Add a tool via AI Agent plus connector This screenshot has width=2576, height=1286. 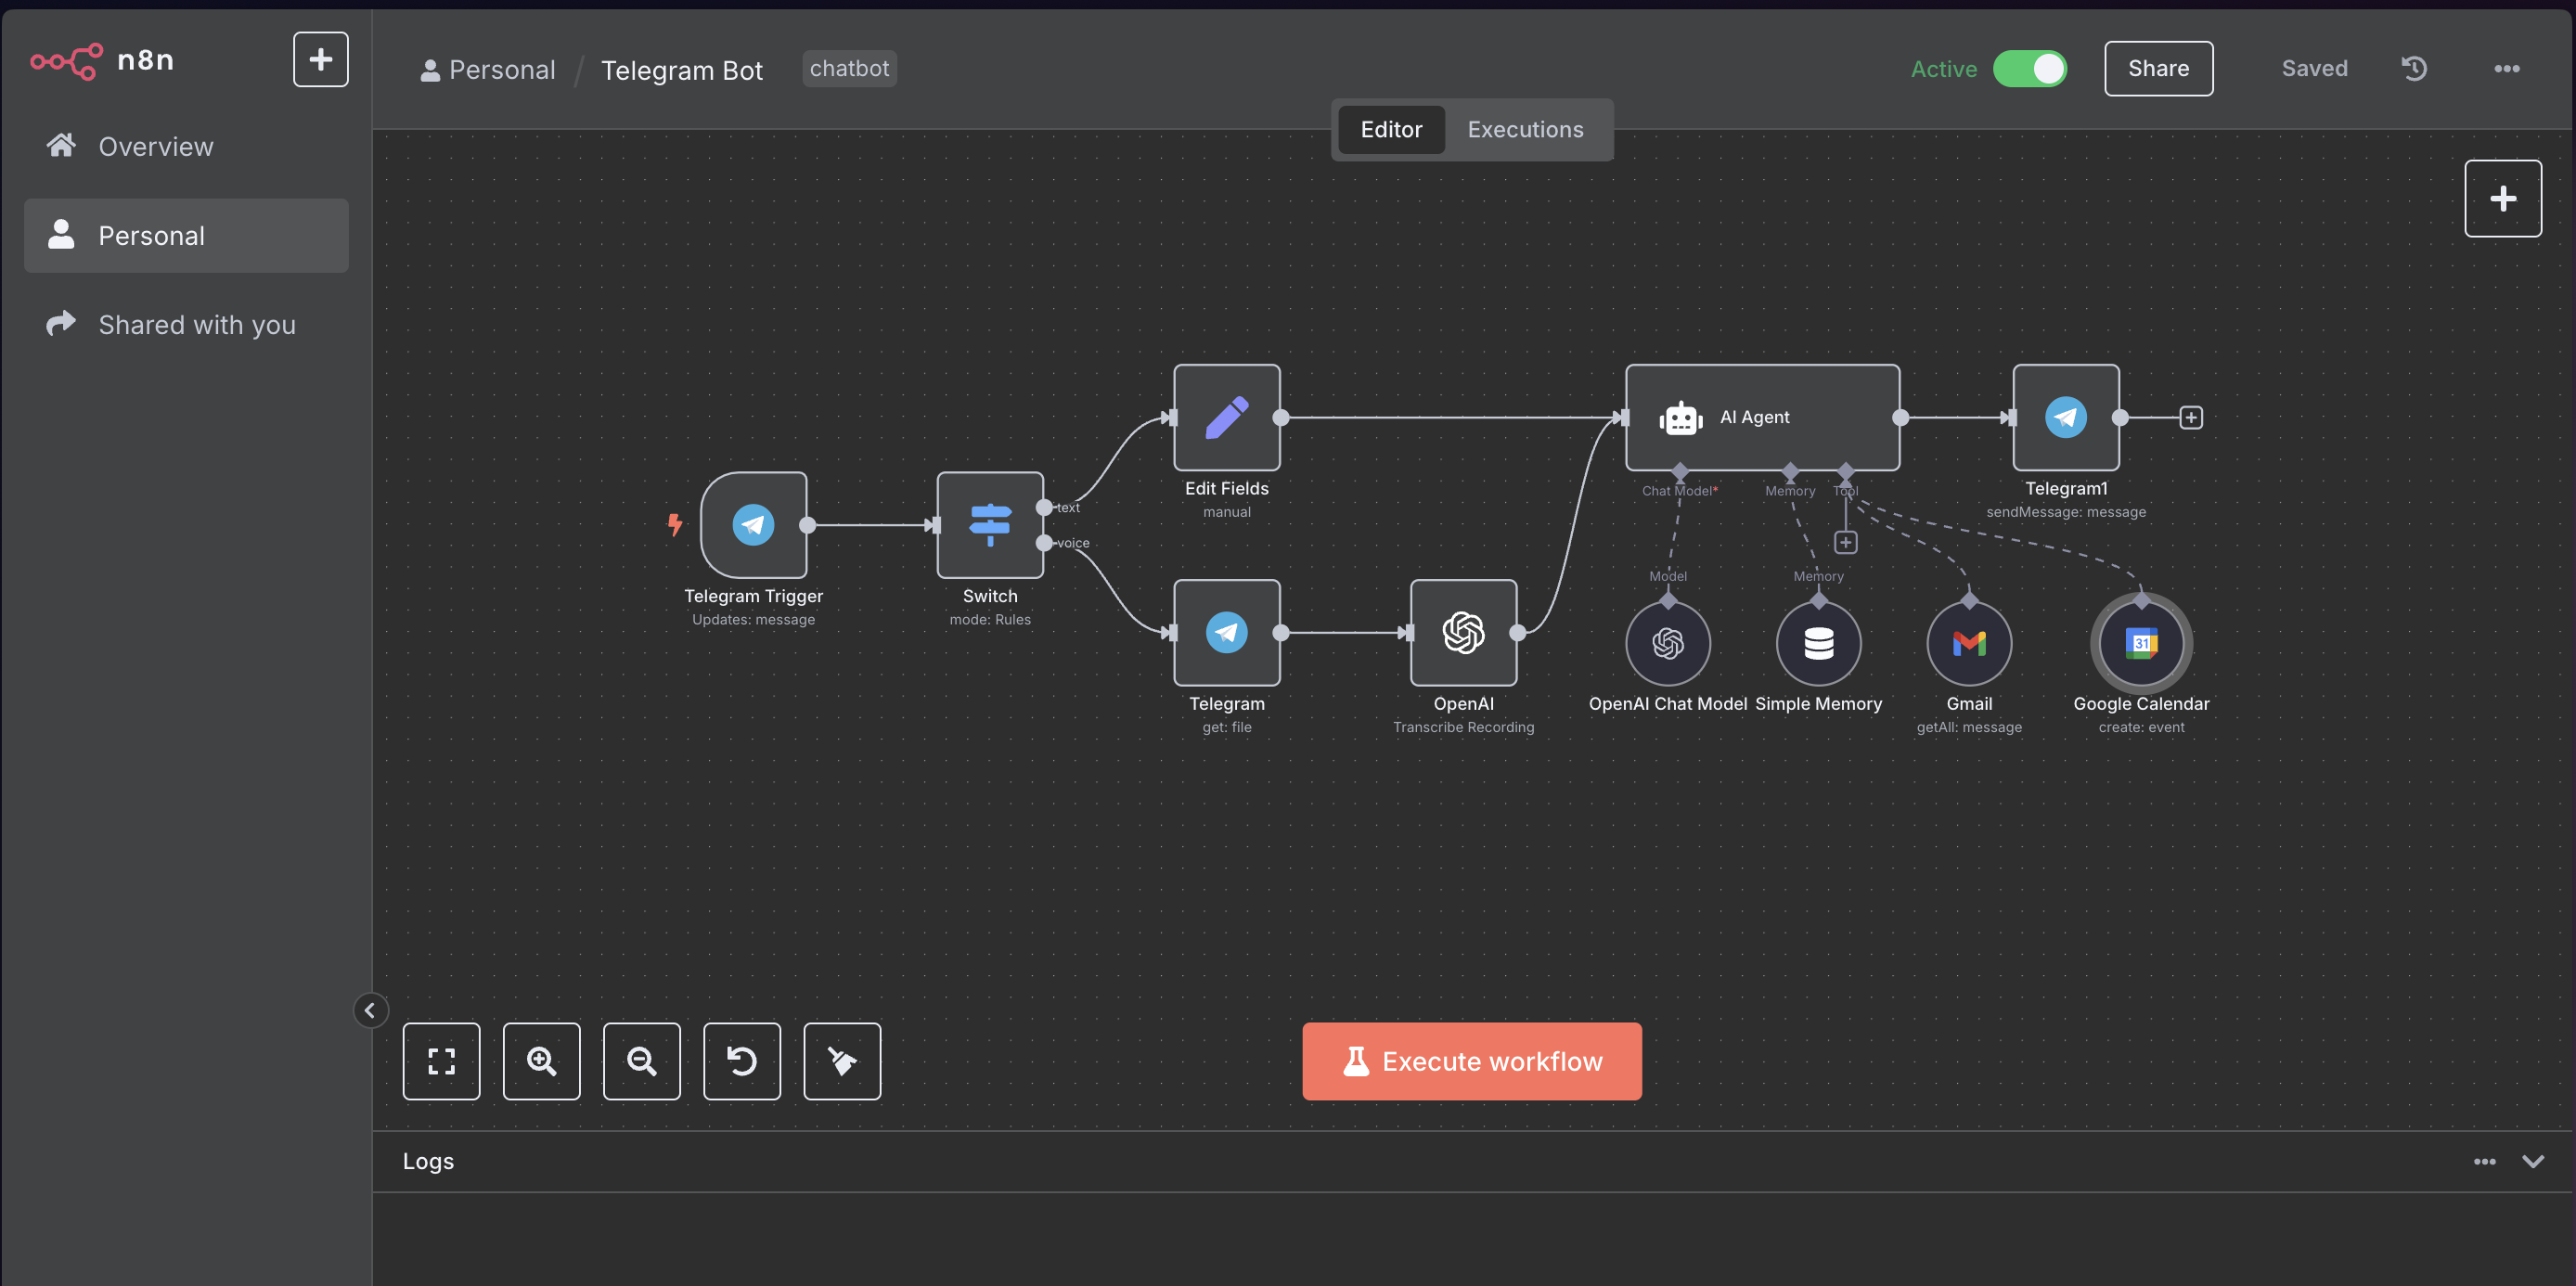[1845, 542]
